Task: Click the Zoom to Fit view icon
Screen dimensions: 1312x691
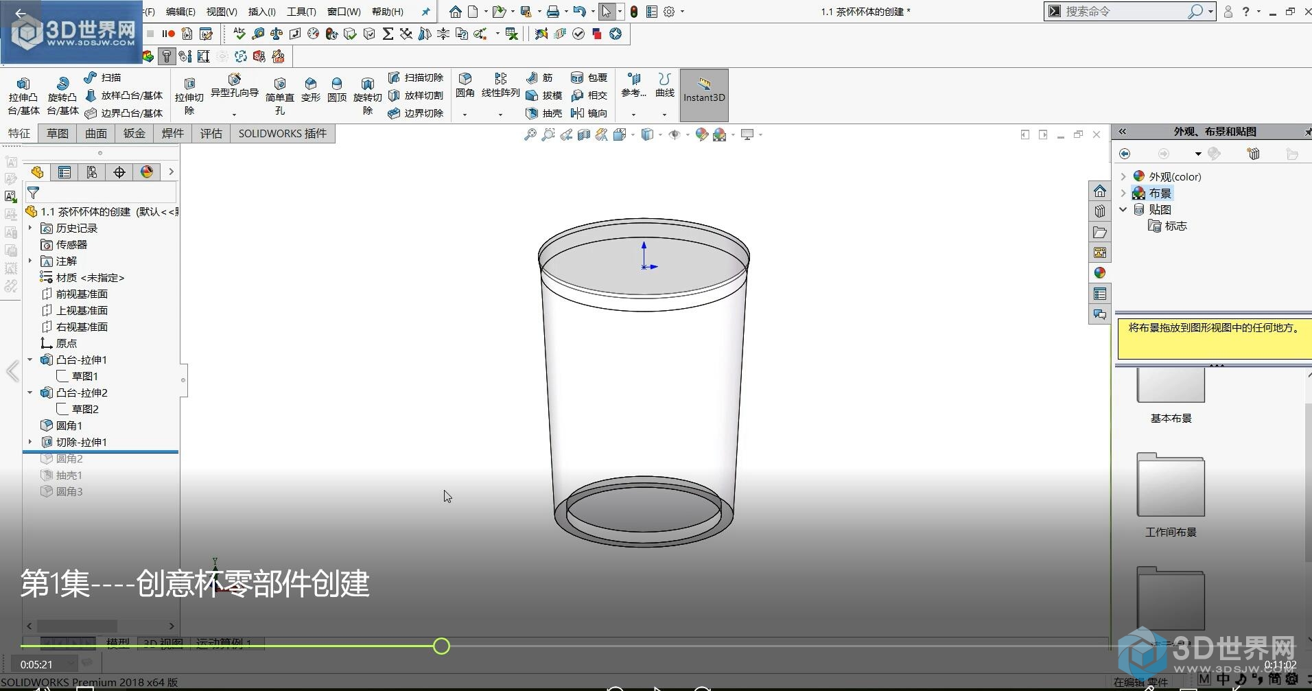Action: (530, 134)
